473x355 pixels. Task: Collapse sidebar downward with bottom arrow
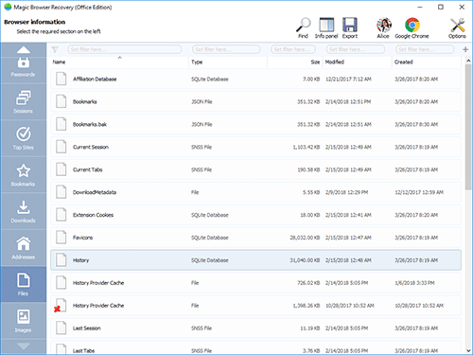coord(24,346)
